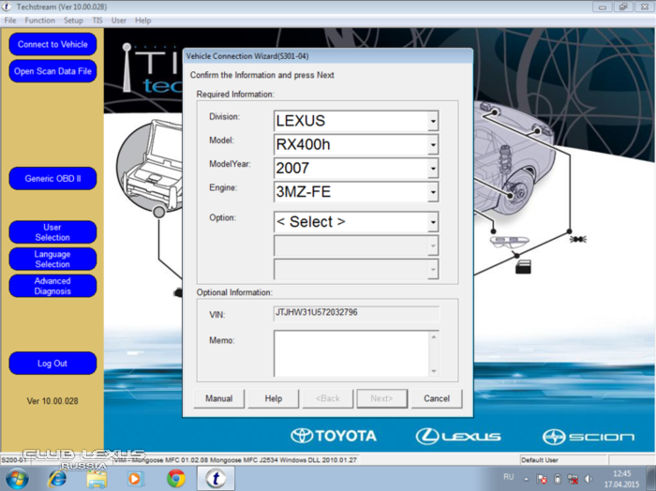This screenshot has width=656, height=491.
Task: Open the Model dropdown showing RX400h
Action: tap(433, 145)
